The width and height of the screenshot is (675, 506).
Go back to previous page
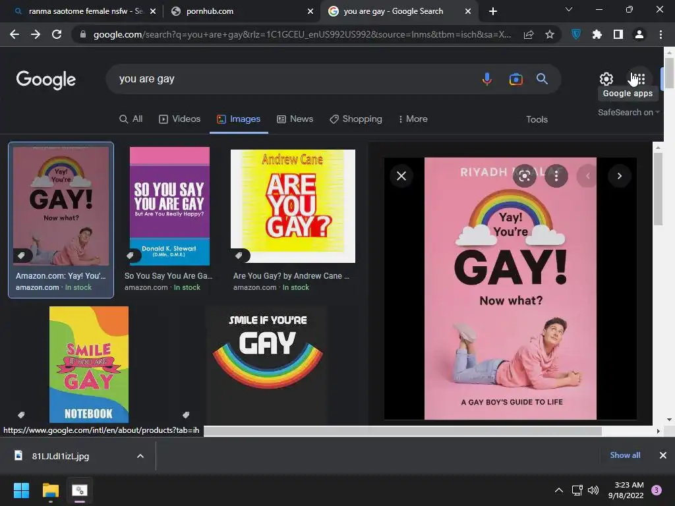(15, 34)
